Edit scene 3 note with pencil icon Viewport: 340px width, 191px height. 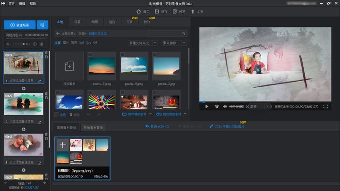[x=39, y=163]
